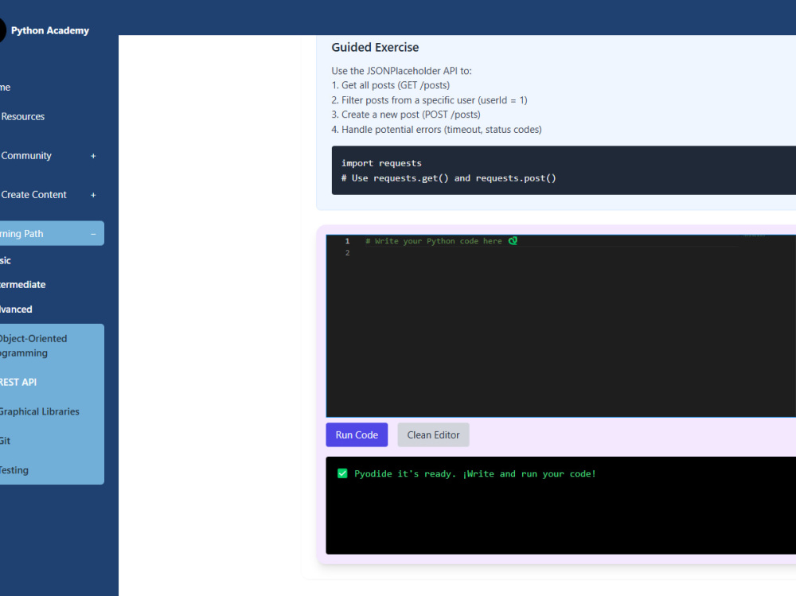Screen dimensions: 796x596
Task: Click the 'Get all posts' step
Action: pos(391,85)
